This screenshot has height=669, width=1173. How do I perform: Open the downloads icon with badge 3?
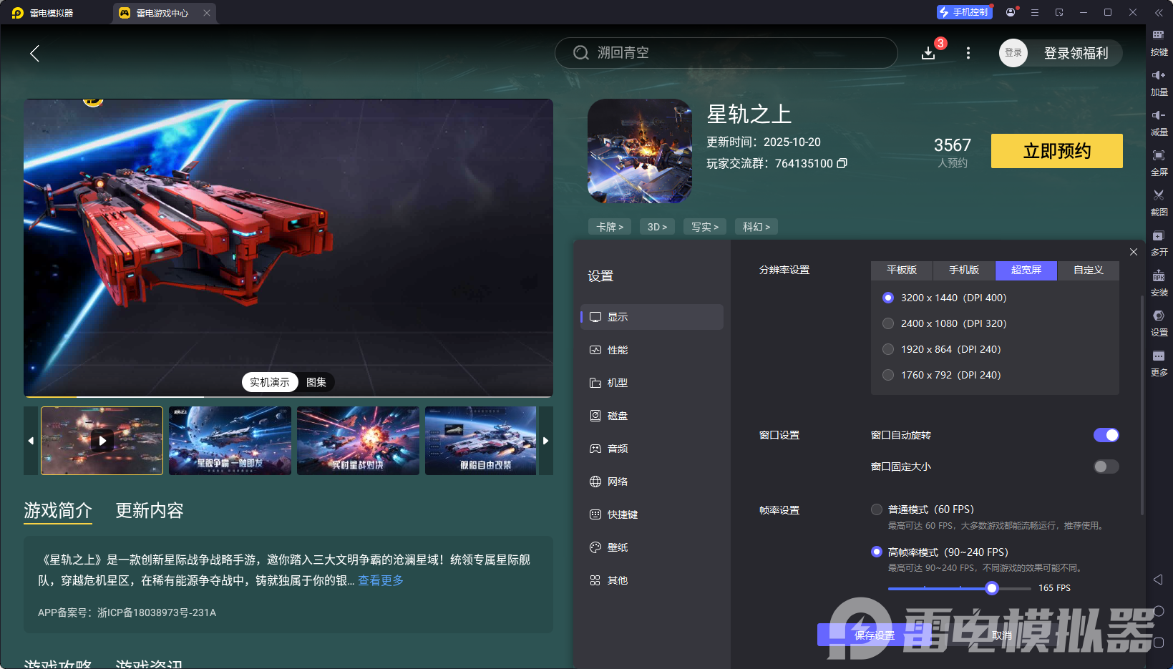pyautogui.click(x=928, y=53)
